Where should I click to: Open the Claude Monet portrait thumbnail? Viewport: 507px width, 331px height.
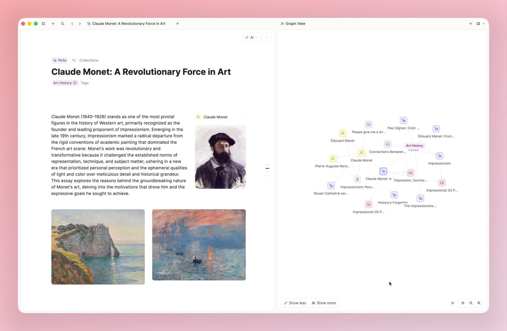[x=220, y=157]
